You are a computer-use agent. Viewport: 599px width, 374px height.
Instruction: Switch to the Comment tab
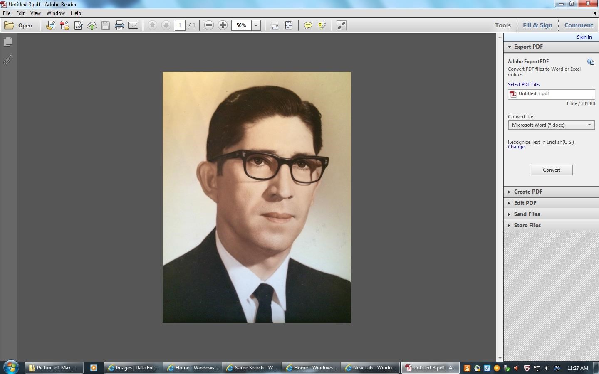pos(579,25)
